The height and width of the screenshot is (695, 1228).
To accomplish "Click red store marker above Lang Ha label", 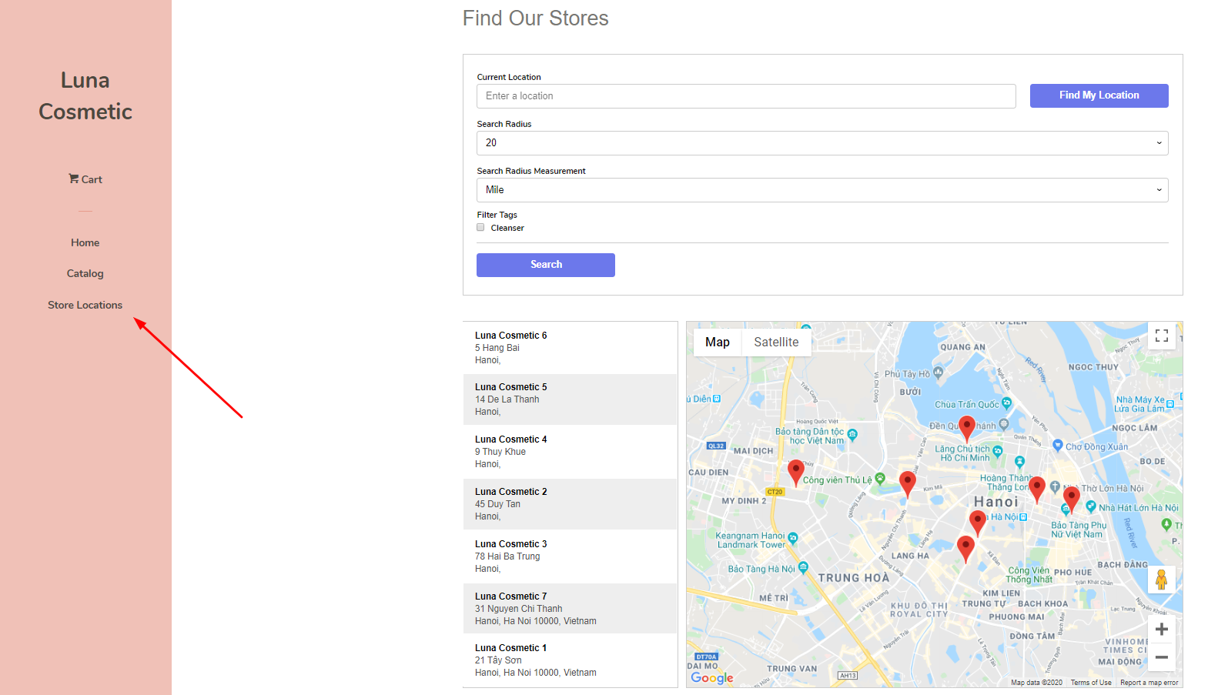I will tap(965, 548).
